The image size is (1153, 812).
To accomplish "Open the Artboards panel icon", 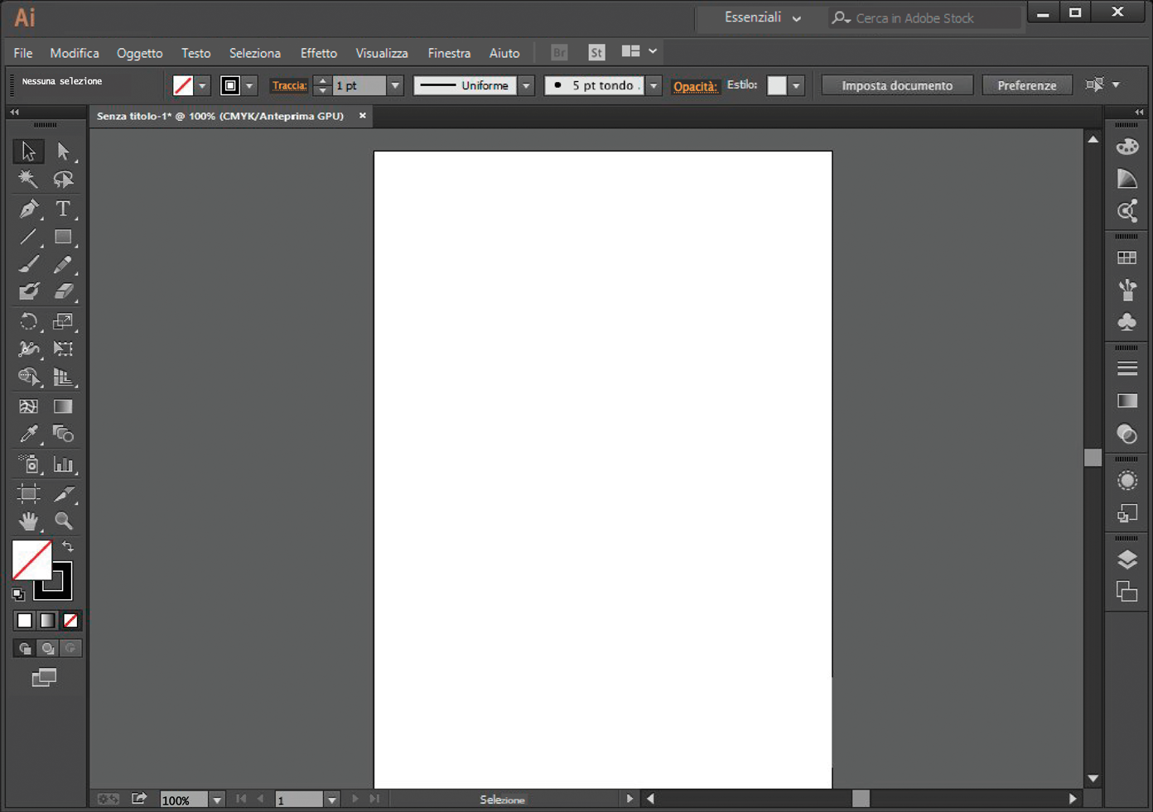I will [1126, 591].
